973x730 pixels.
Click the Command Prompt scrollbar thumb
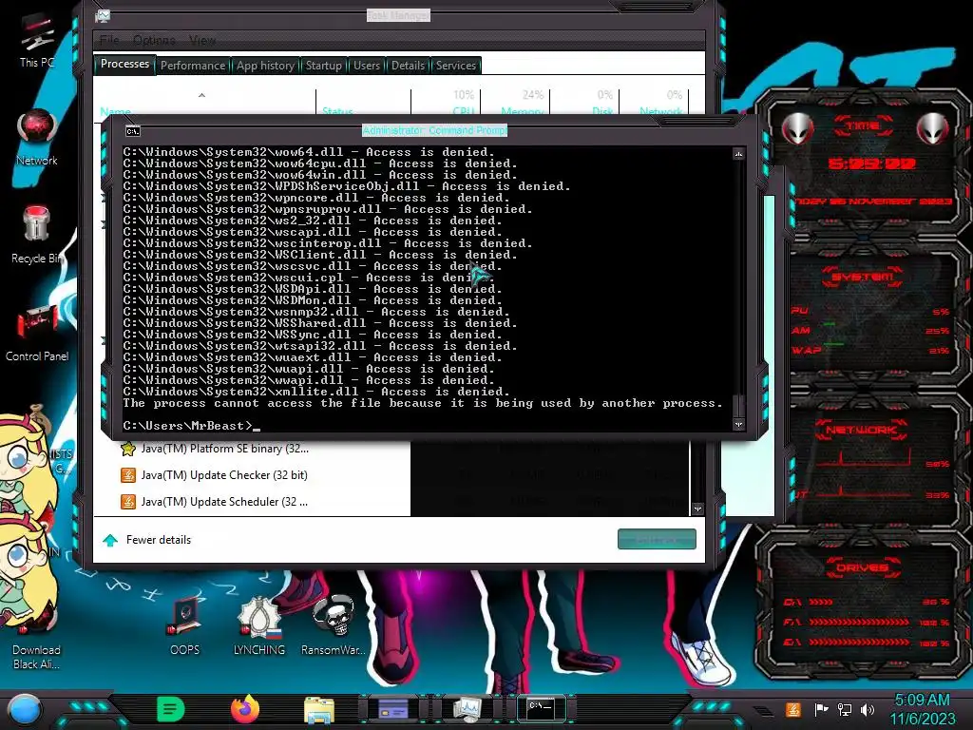coord(738,405)
